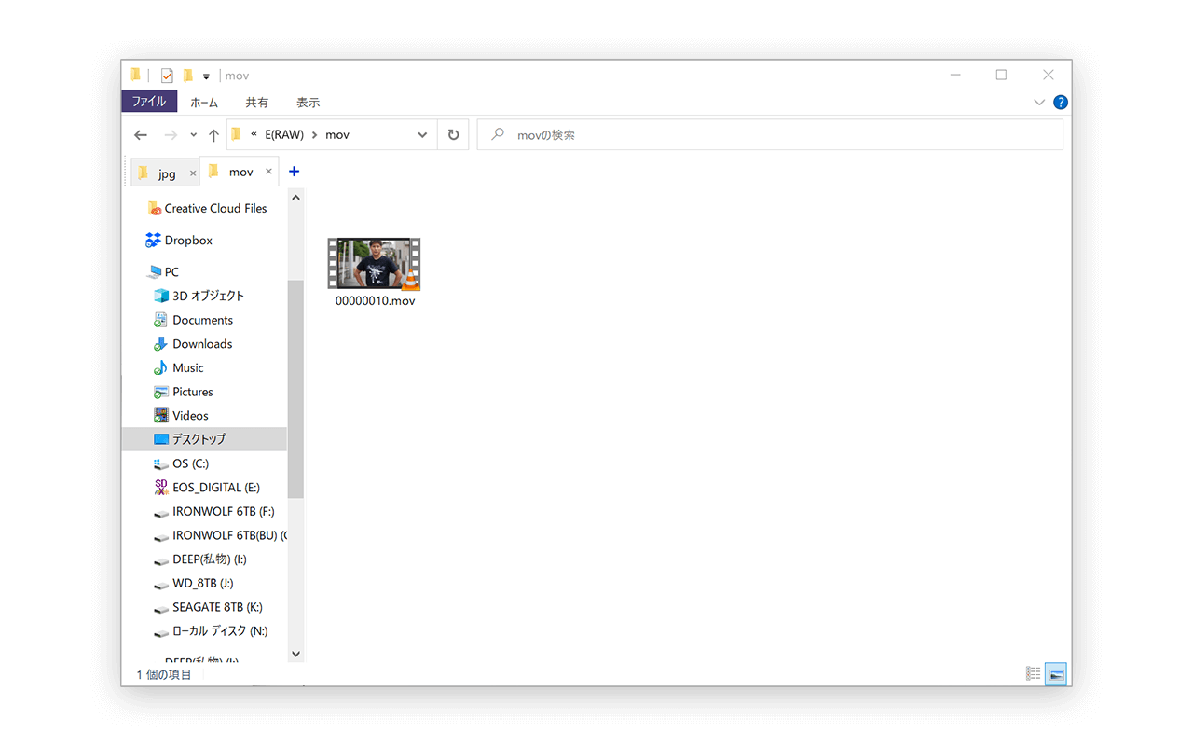This screenshot has width=1193, height=746.
Task: Go up one folder level
Action: click(213, 135)
